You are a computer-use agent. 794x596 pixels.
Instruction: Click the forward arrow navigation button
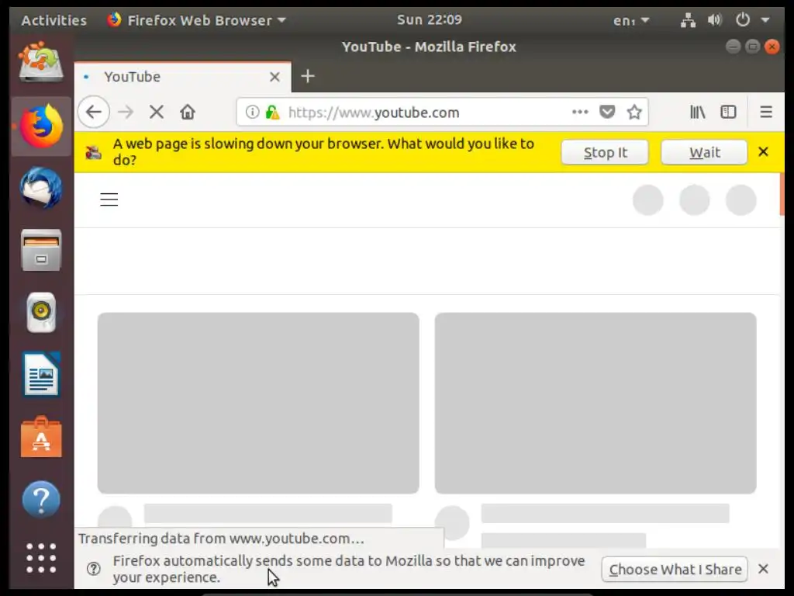point(126,112)
